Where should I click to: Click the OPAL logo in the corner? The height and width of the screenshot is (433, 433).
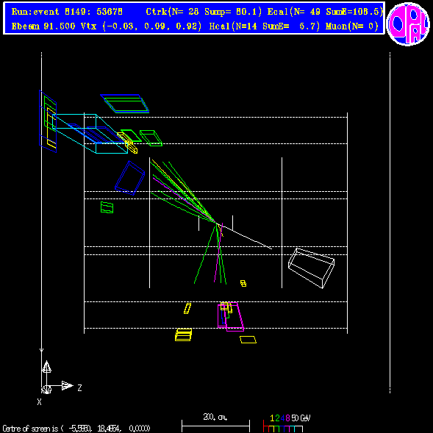[408, 24]
